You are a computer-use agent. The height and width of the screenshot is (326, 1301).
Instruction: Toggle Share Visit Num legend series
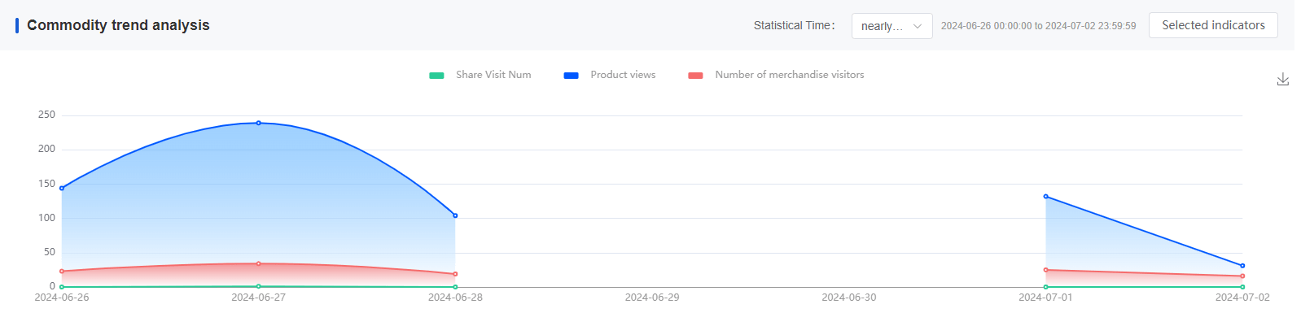point(480,75)
